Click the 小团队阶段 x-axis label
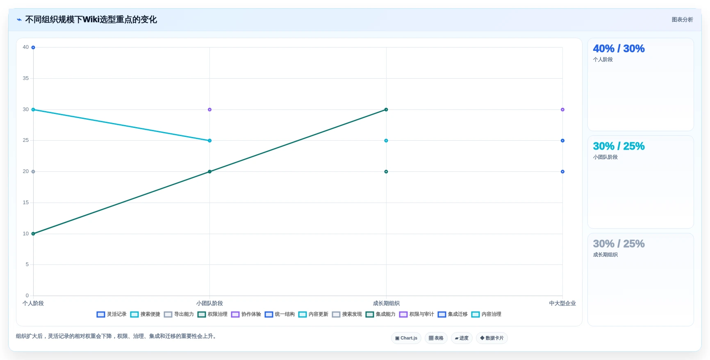This screenshot has width=710, height=360. pos(209,303)
